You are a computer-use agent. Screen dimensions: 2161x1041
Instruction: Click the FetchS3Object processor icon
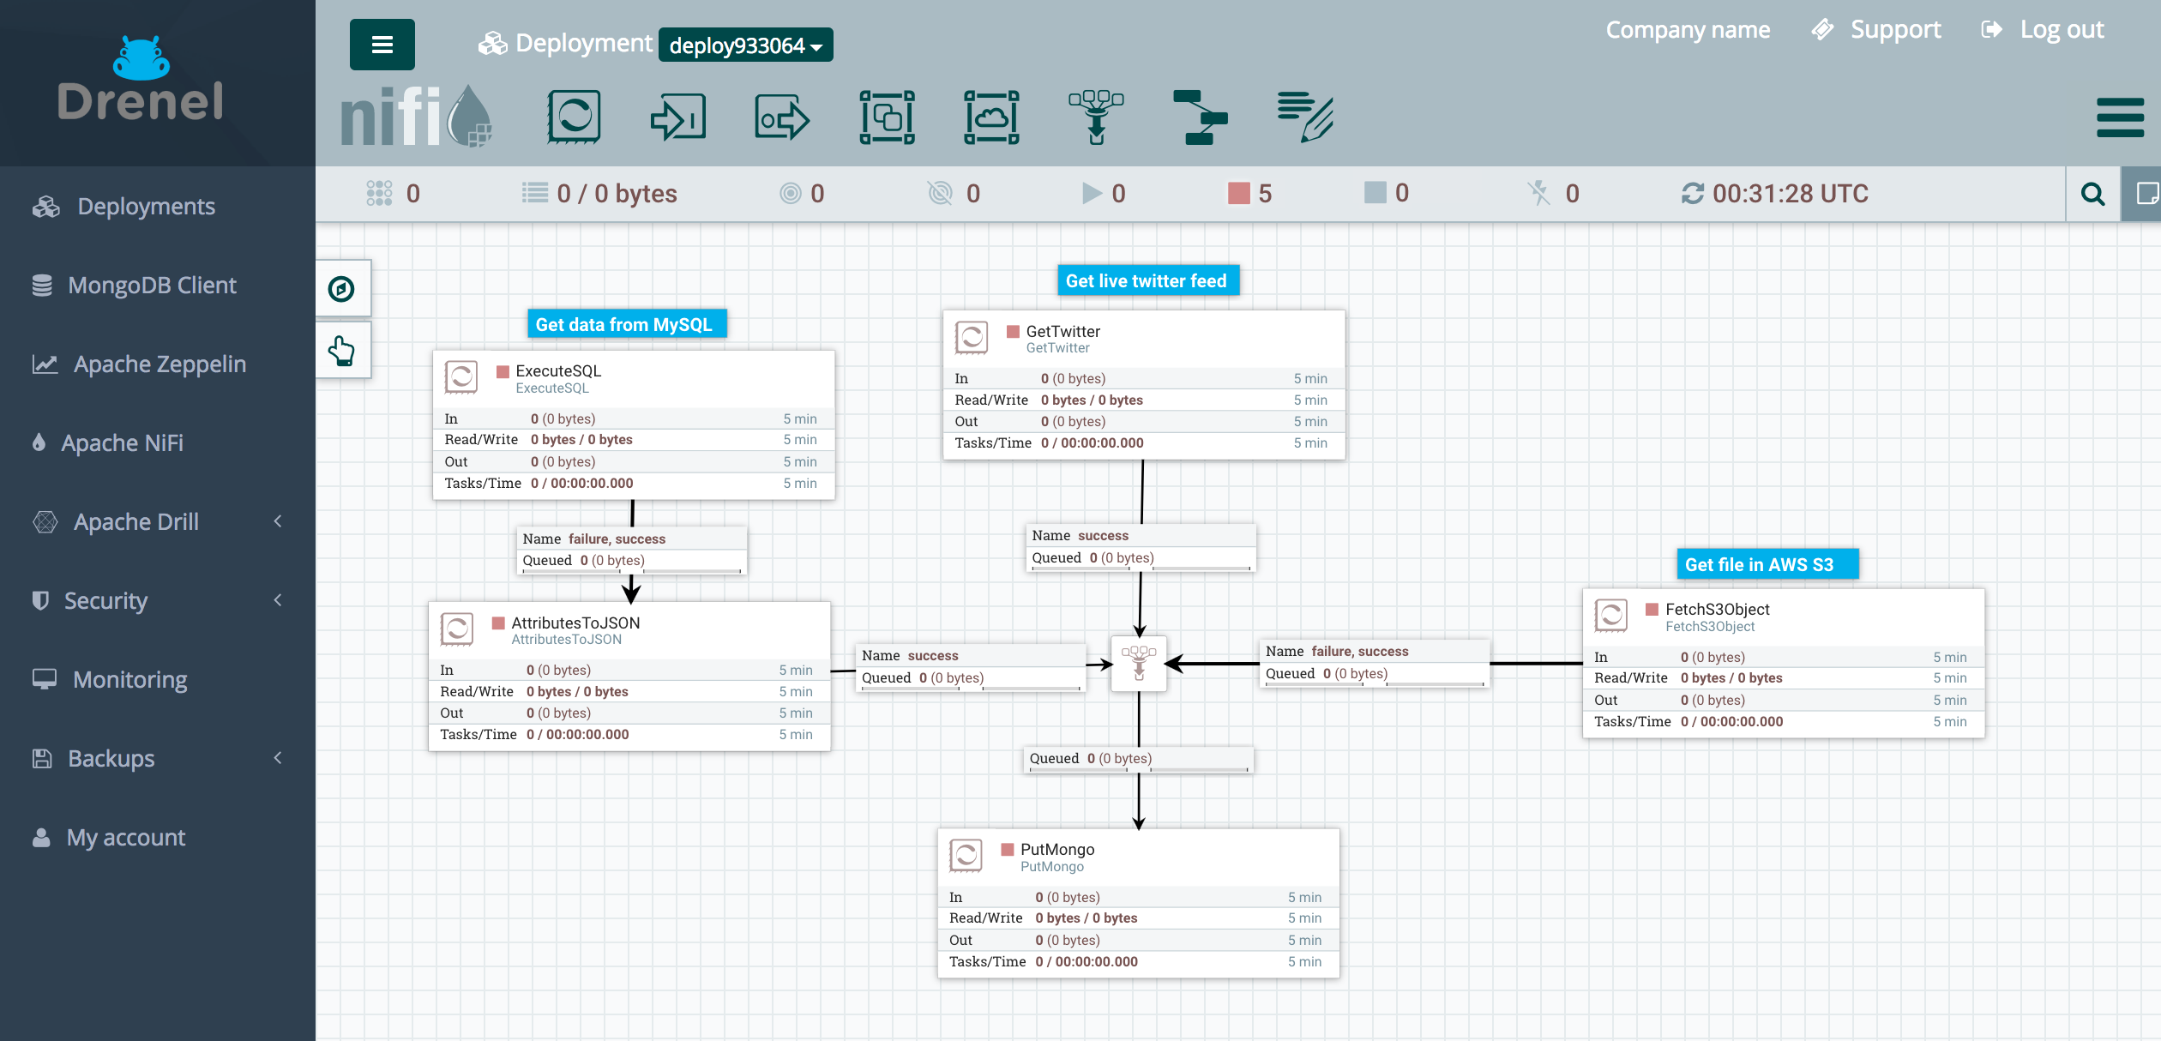pyautogui.click(x=1611, y=616)
